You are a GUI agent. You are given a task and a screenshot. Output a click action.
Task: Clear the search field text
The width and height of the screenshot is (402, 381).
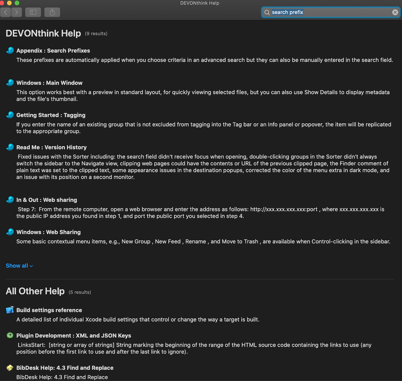[x=395, y=12]
